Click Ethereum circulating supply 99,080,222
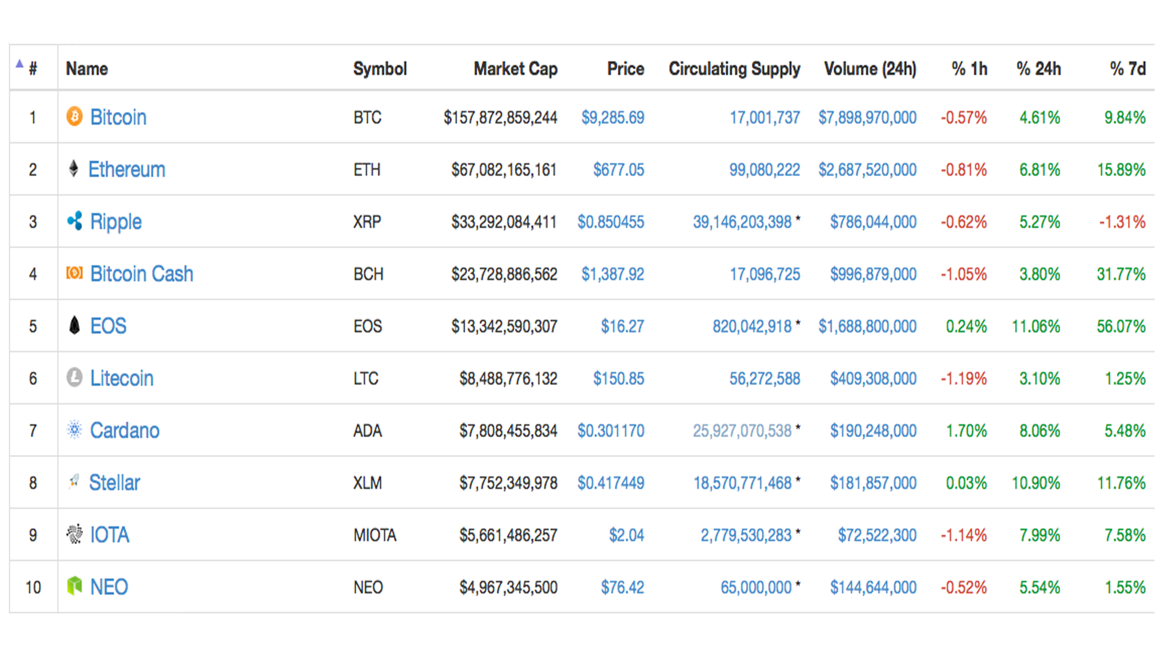Image resolution: width=1160 pixels, height=663 pixels. (x=765, y=170)
